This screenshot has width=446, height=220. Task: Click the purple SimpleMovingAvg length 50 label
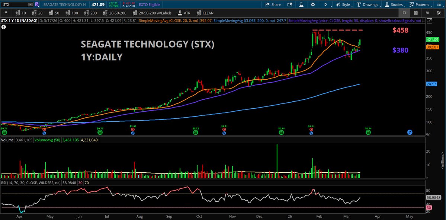(356, 21)
